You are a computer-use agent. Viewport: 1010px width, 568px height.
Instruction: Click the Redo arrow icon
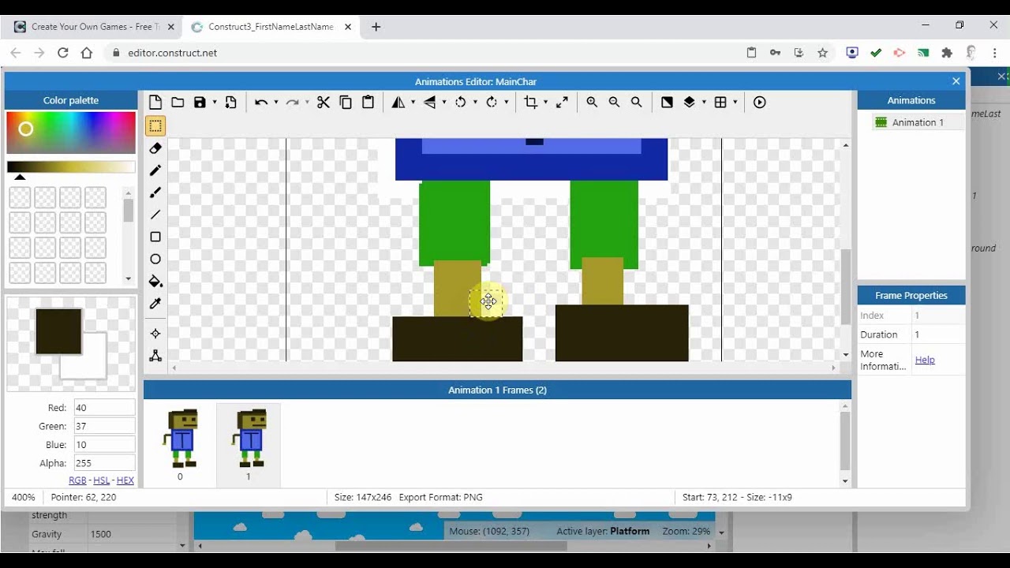tap(292, 103)
